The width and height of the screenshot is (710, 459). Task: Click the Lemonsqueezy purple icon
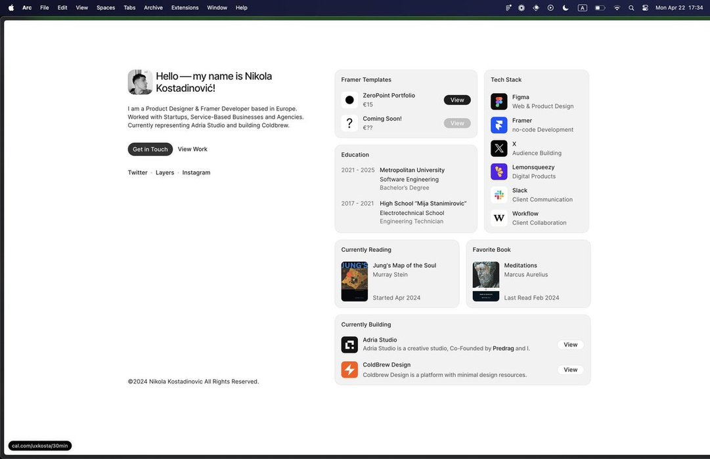(x=499, y=172)
